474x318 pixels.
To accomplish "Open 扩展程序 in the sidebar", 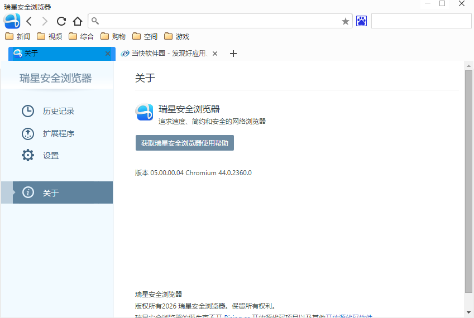I will pyautogui.click(x=58, y=133).
